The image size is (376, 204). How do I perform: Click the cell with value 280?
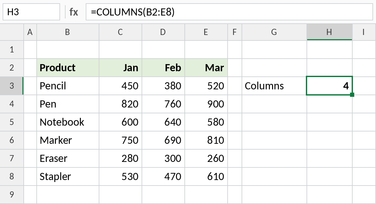120,158
